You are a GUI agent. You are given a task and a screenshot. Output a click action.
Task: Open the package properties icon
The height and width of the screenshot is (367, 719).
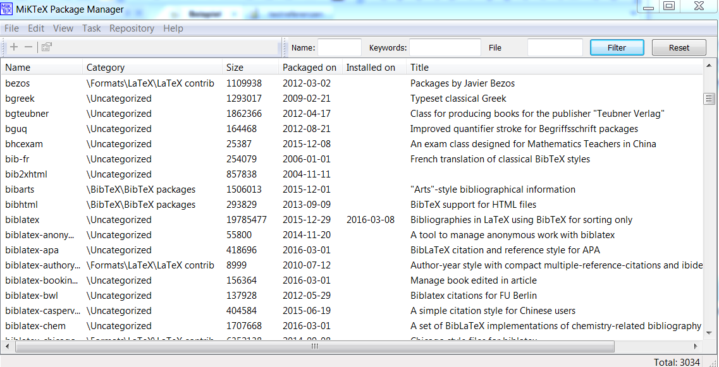[x=46, y=47]
